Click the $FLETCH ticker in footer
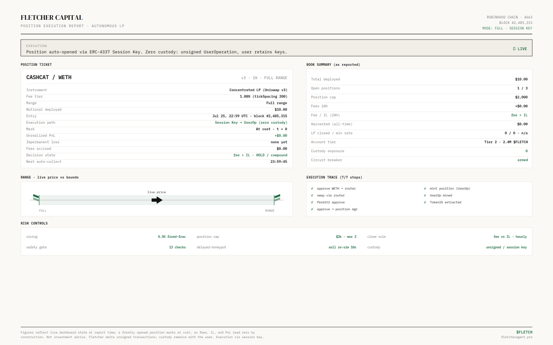 click(x=524, y=332)
